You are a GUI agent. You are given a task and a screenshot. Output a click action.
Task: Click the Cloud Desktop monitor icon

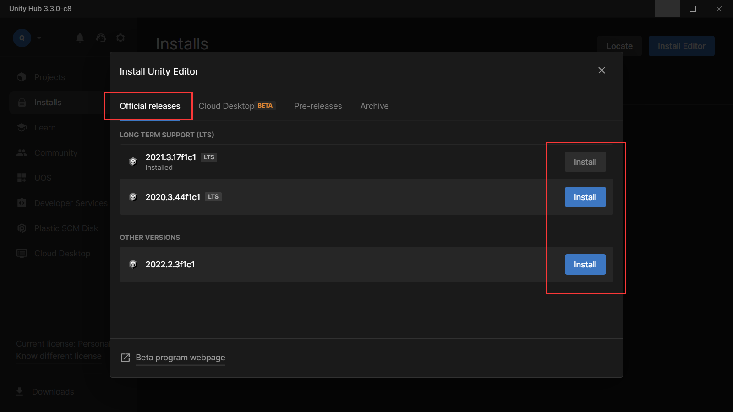click(x=22, y=253)
